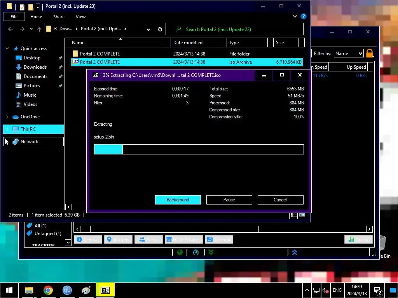Open Customize Quick Access Toolbar dropdown
Screen dimensions: 398x298
point(38,7)
